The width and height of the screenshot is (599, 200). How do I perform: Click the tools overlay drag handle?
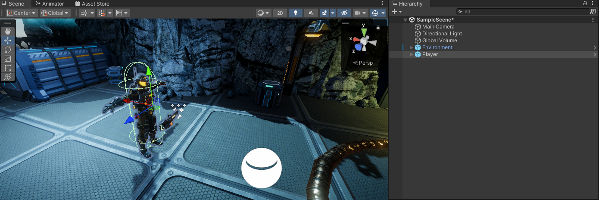[8, 23]
